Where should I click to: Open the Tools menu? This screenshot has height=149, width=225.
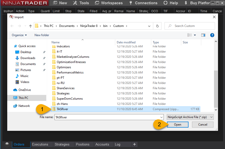tap(81, 3)
